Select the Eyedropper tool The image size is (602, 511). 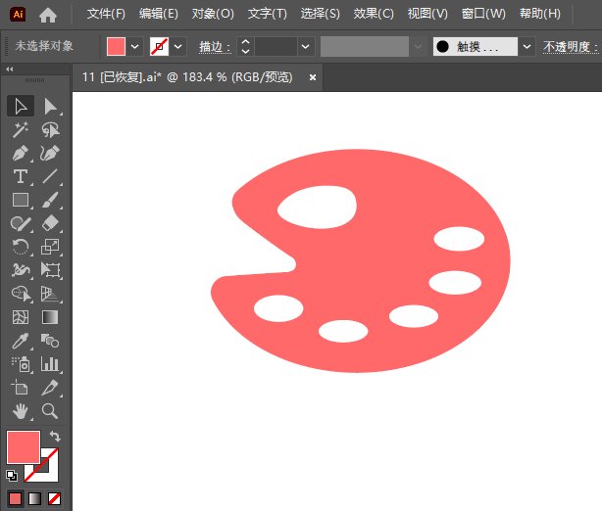[x=20, y=341]
